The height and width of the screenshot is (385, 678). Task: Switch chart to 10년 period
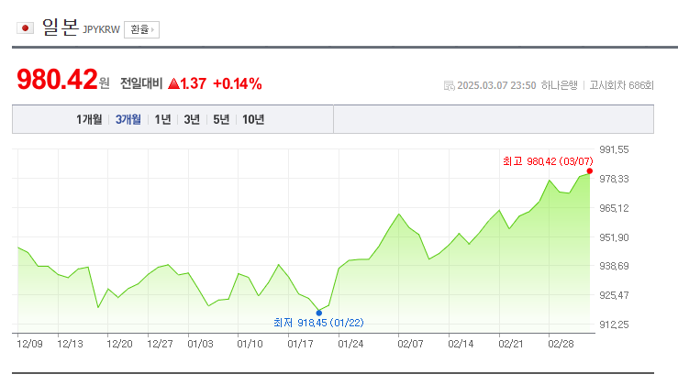[253, 119]
